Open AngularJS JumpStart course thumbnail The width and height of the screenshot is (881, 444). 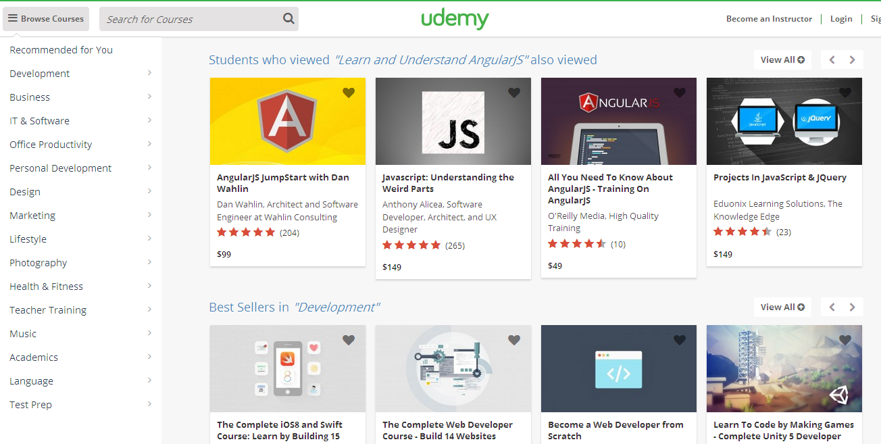[288, 121]
